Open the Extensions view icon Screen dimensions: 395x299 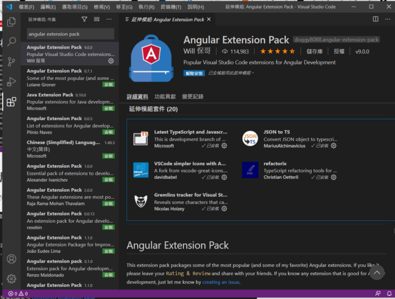pyautogui.click(x=12, y=102)
